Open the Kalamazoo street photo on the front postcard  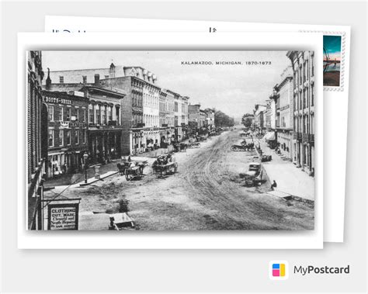[171, 140]
